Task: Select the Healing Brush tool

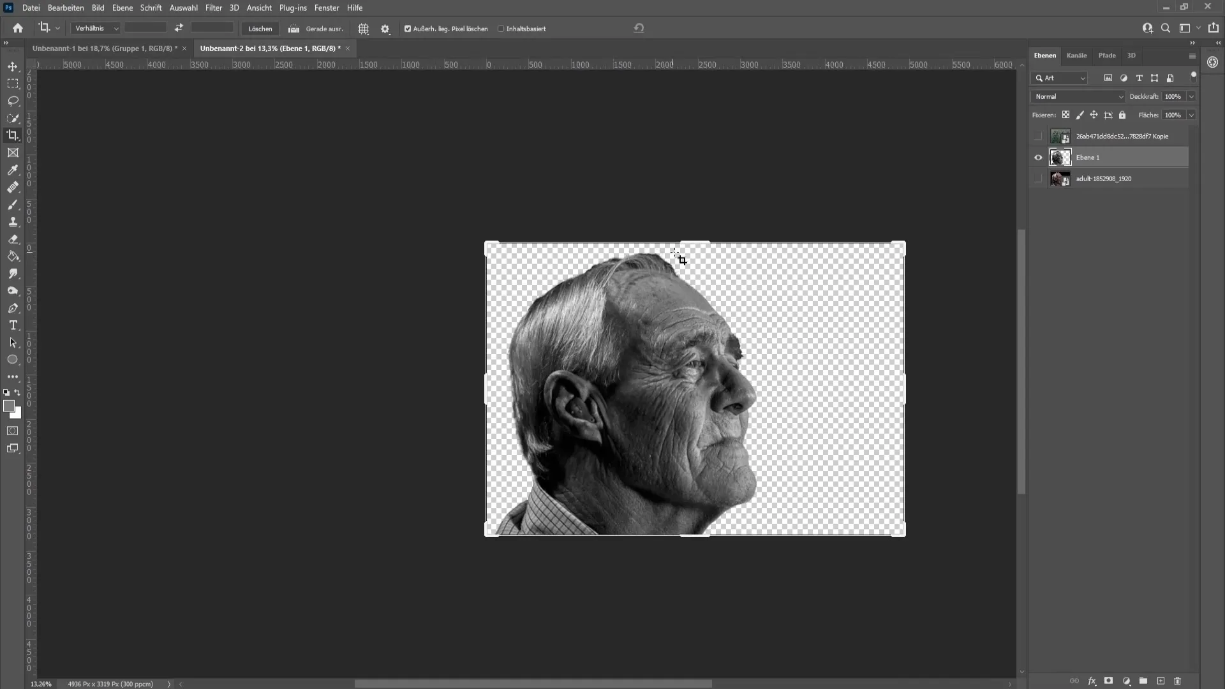Action: click(13, 187)
